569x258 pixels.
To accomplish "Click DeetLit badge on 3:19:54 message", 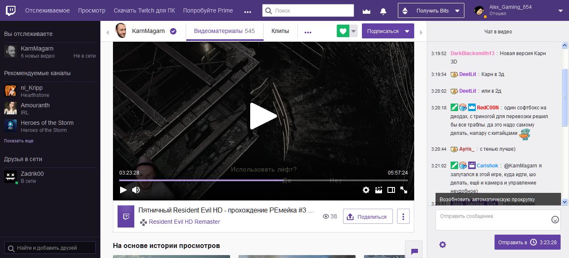I will tap(454, 74).
